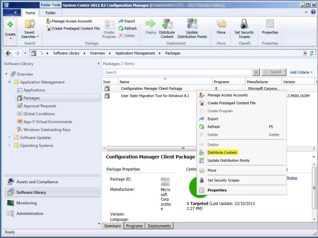
Task: Expand the Operating Systems tree node
Action: [x=10, y=146]
